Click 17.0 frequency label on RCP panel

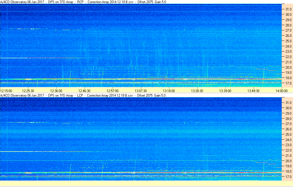click(x=287, y=83)
